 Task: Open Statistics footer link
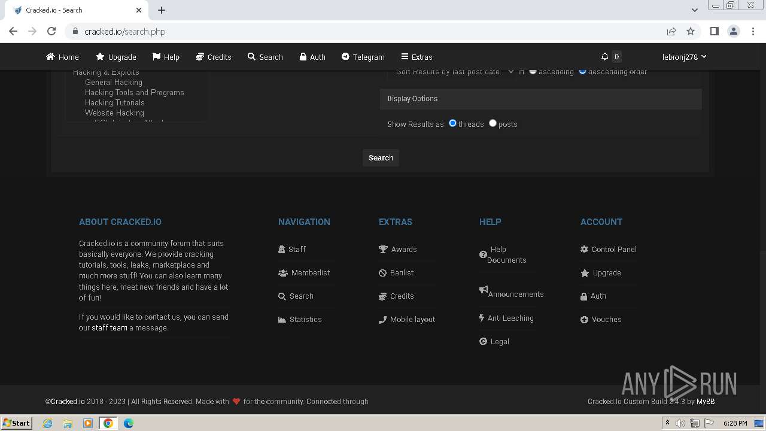click(306, 319)
